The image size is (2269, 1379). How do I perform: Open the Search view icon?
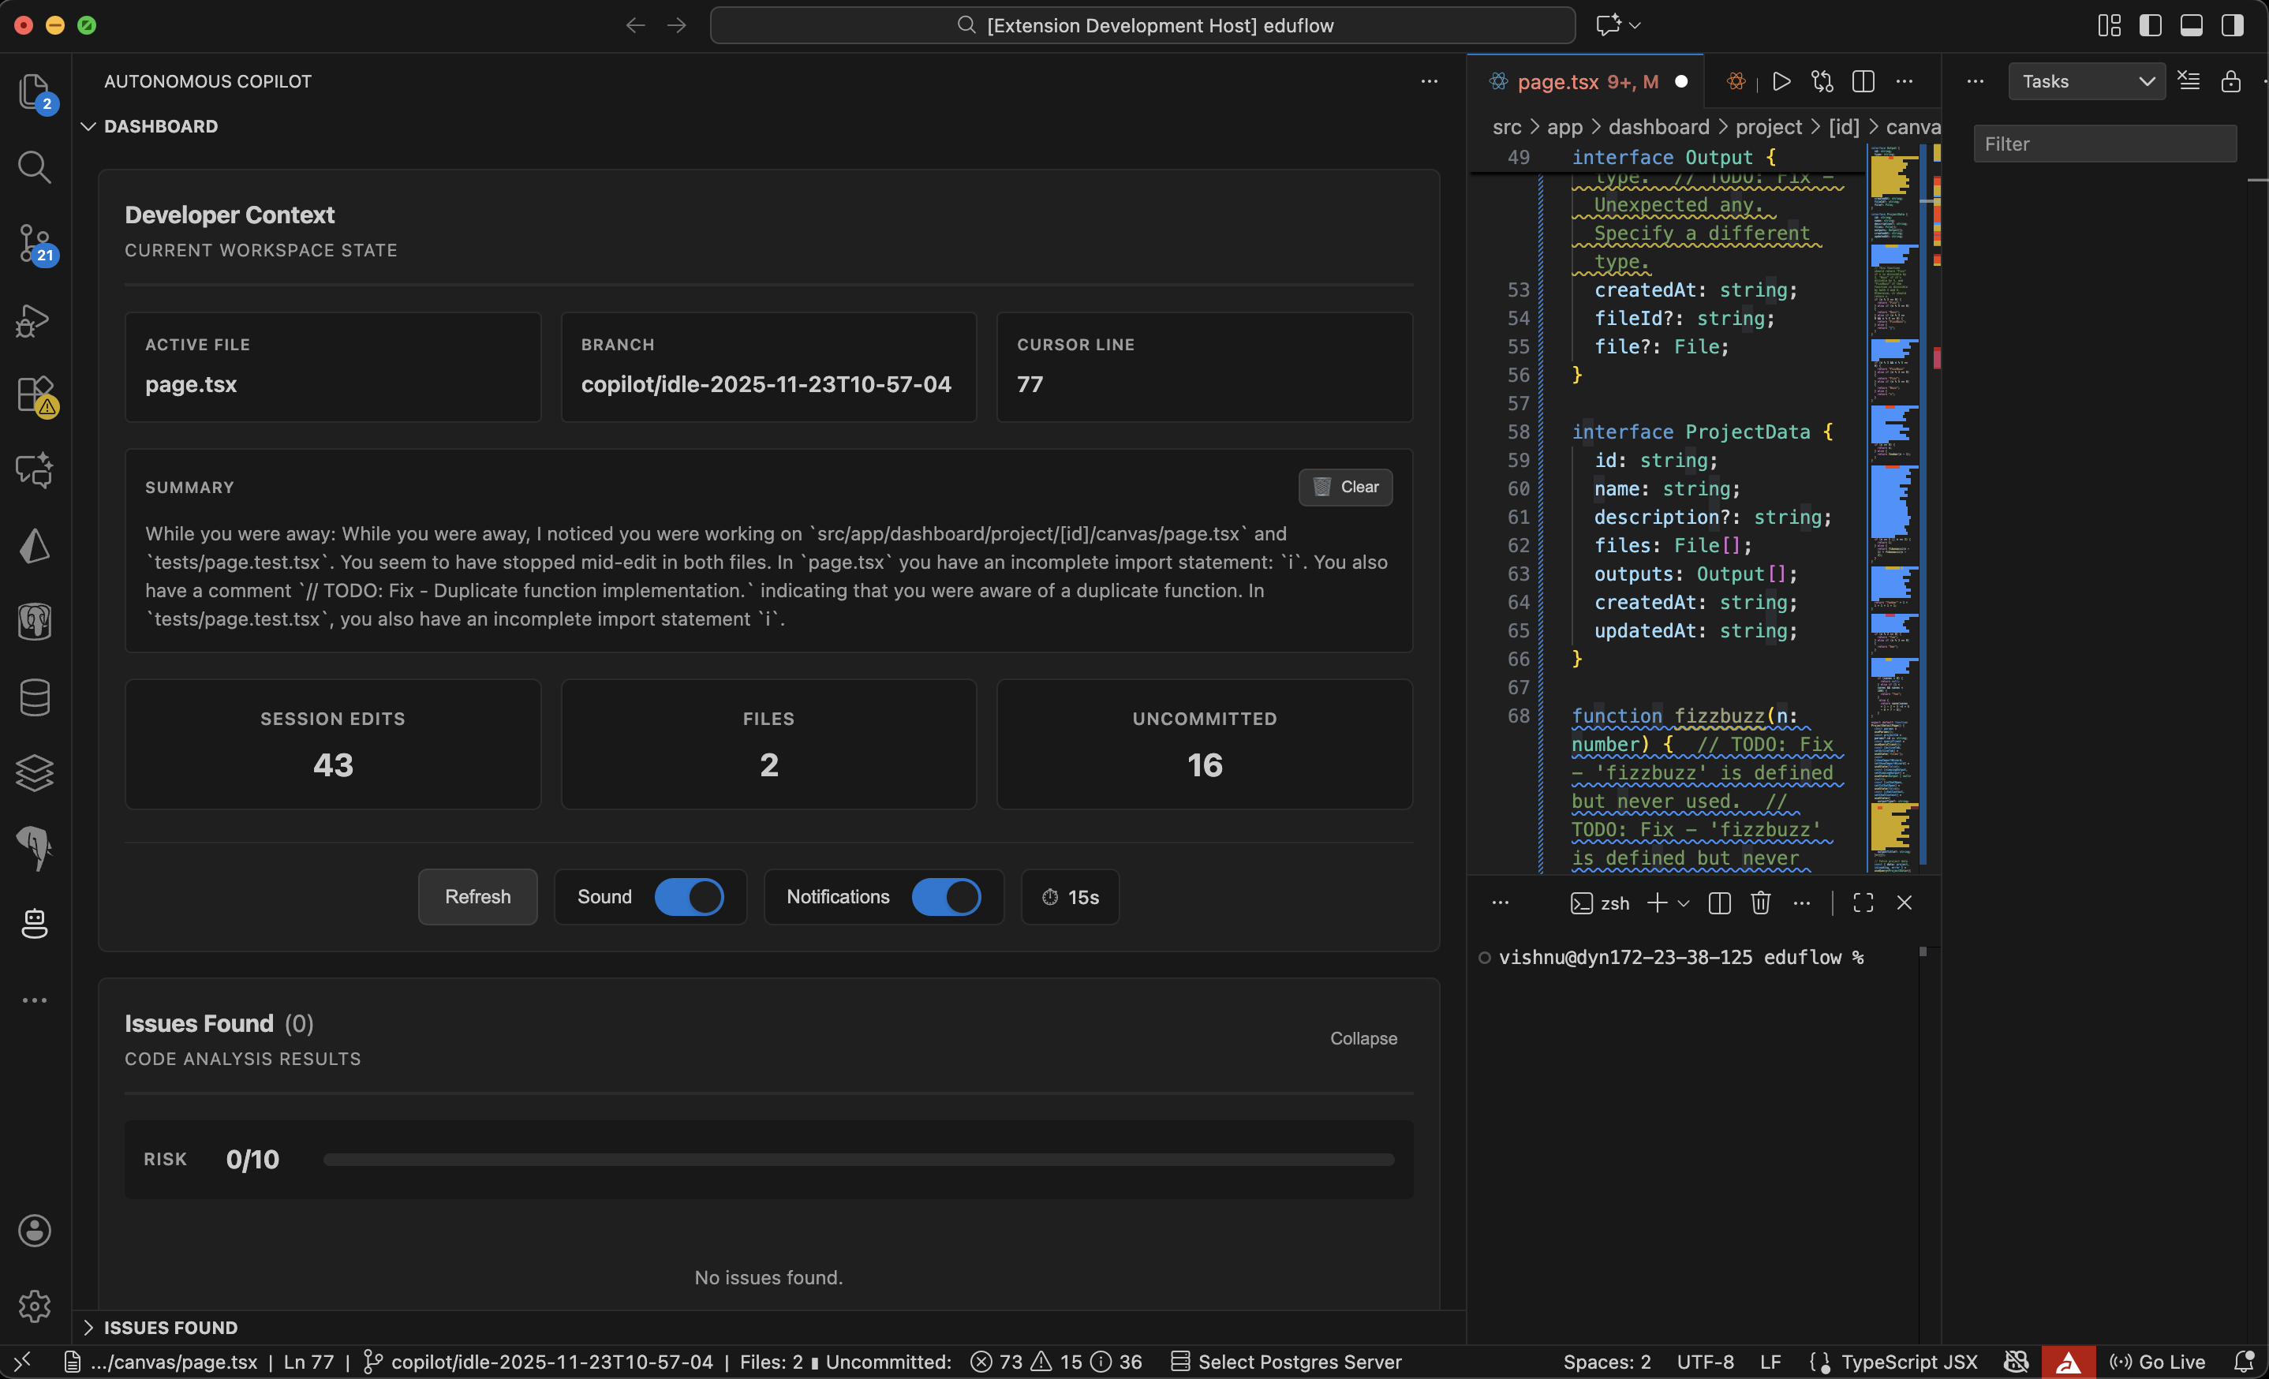point(34,167)
